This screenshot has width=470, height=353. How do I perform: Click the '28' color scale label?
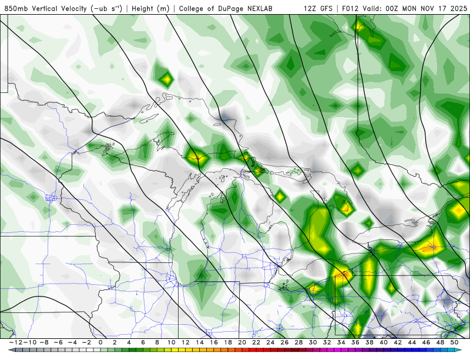[x=298, y=342]
